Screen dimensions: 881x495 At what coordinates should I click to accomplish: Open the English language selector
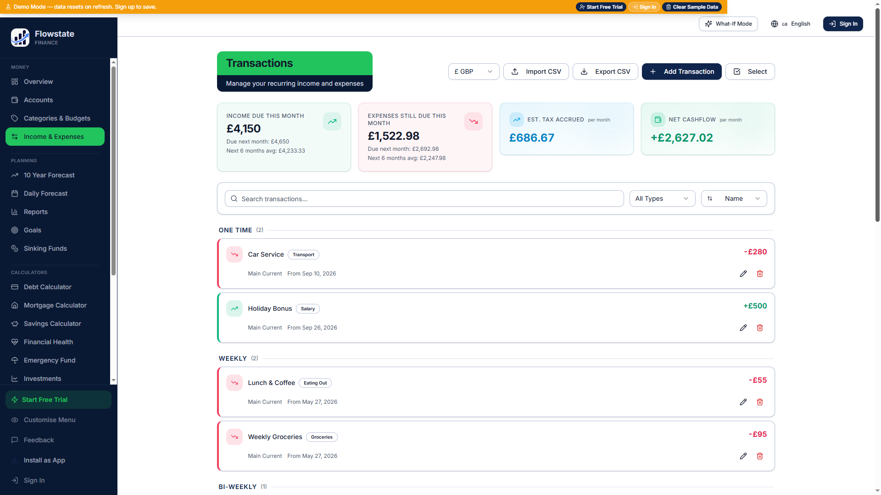click(x=791, y=24)
